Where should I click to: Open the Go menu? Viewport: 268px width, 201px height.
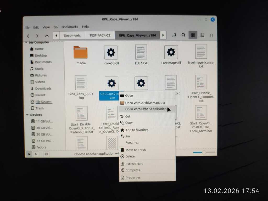pos(55,27)
